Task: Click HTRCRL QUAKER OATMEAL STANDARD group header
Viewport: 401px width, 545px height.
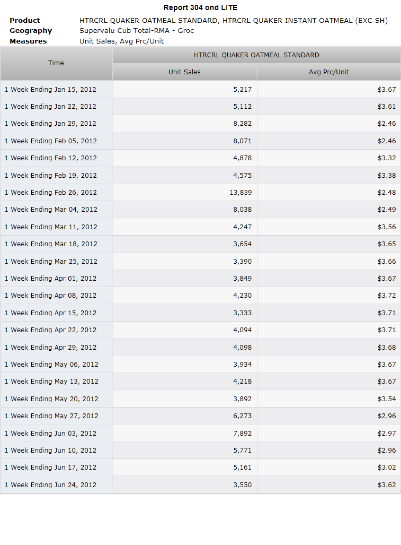Action: [x=257, y=55]
